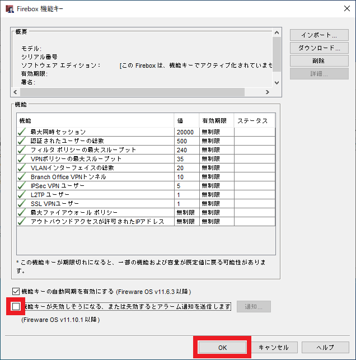Select the 最大同時セッション row

click(x=146, y=132)
